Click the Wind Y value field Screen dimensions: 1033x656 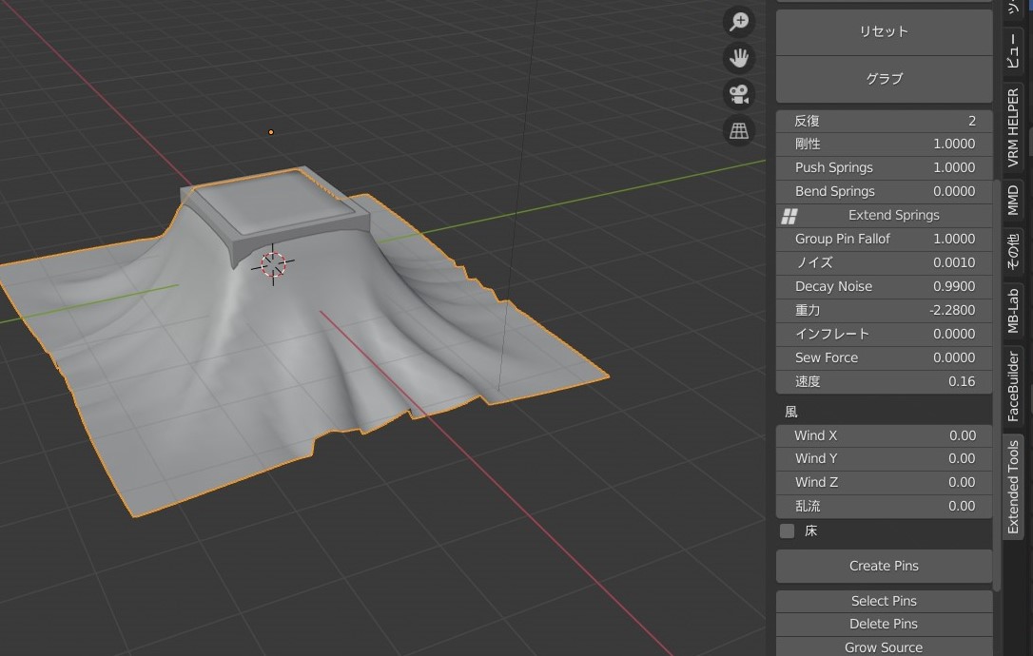(884, 459)
